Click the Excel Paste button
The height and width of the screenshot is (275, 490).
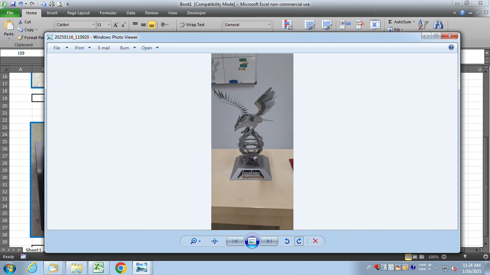(9, 29)
